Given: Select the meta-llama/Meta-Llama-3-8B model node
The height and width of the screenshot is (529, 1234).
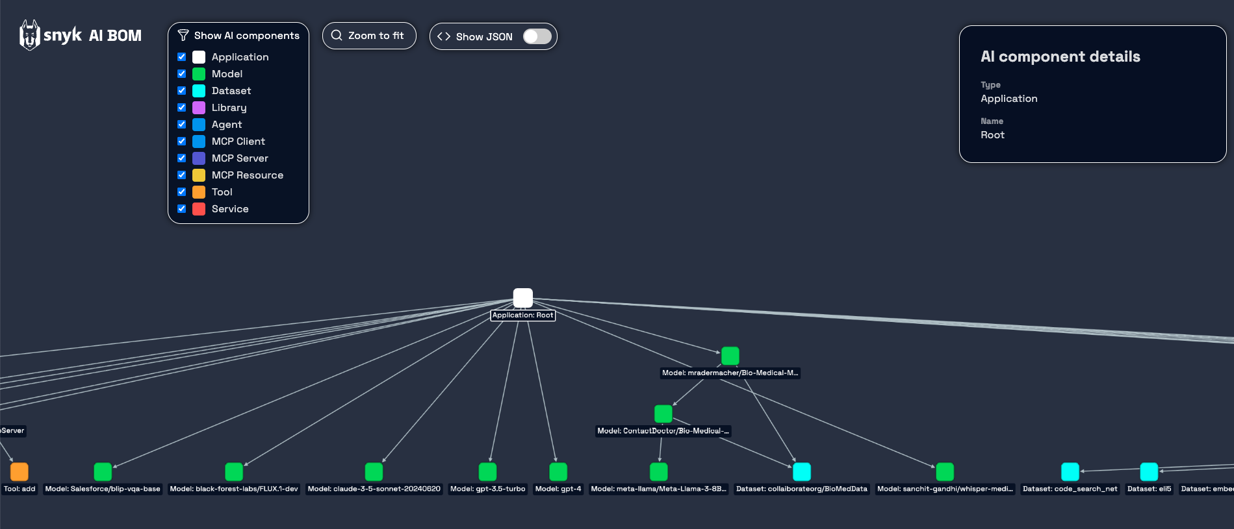Looking at the screenshot, I should [659, 472].
